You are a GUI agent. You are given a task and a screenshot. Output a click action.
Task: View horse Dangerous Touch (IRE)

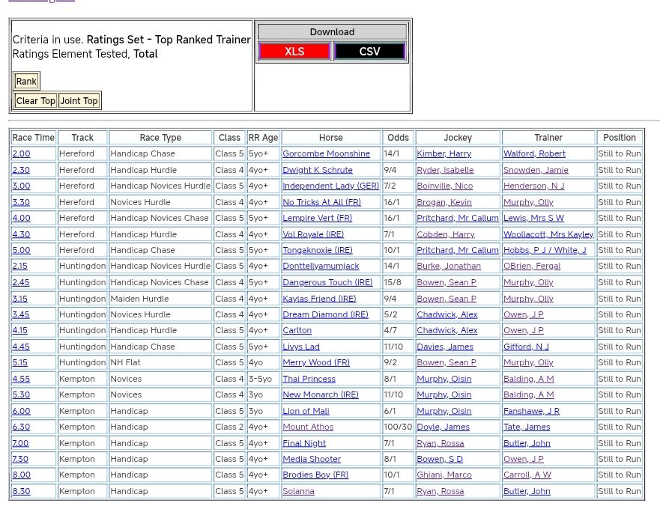point(327,282)
